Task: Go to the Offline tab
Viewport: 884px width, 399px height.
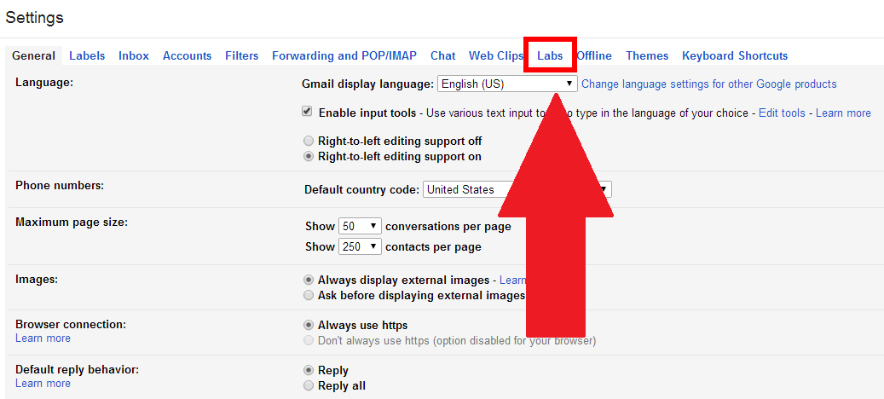Action: tap(594, 55)
